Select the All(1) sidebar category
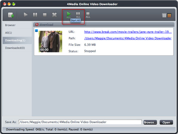The height and width of the screenshot is (134, 178). point(17,33)
